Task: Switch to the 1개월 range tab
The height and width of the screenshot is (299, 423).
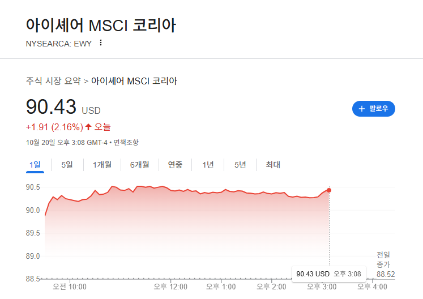Action: (102, 165)
